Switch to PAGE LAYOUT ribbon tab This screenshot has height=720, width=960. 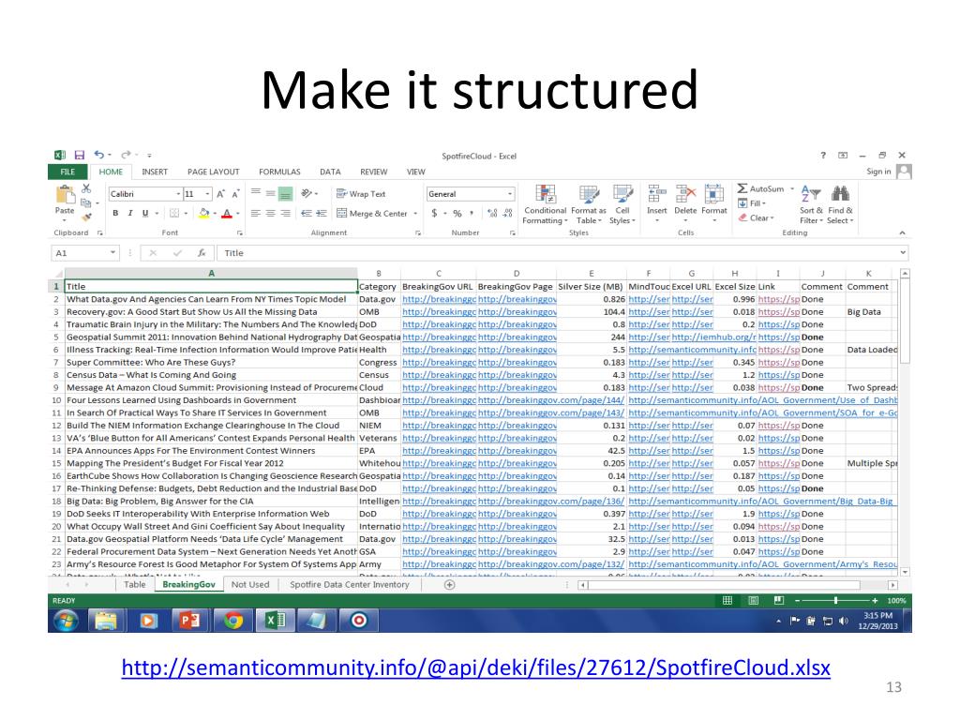tap(213, 172)
